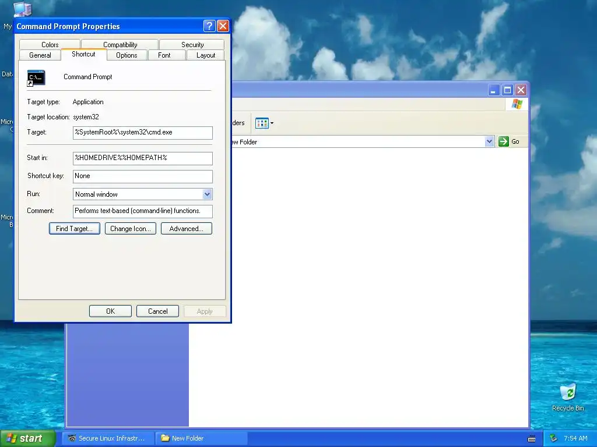Screen dimensions: 597x447
Task: Close the Command Prompt Properties dialog
Action: [223, 26]
